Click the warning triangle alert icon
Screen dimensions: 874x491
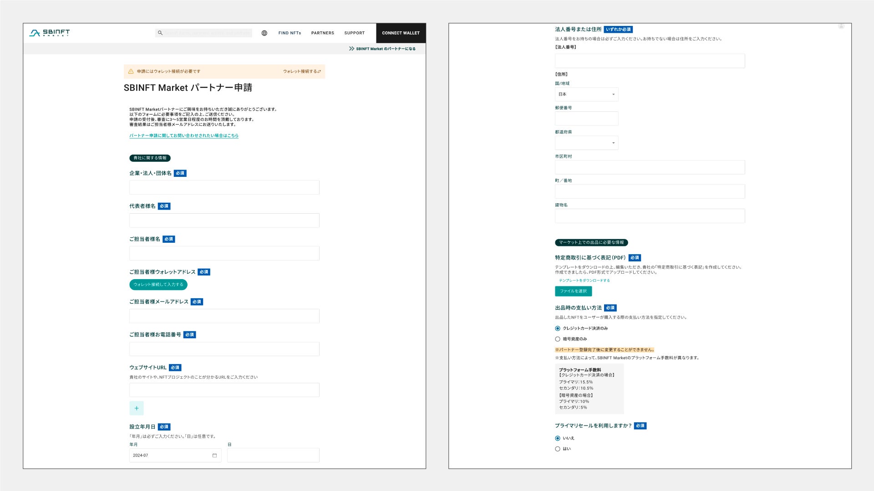click(131, 71)
